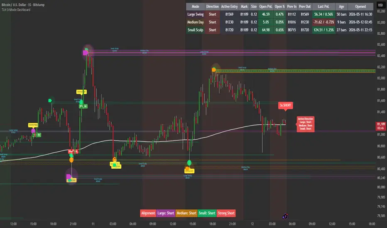Click Active Entry value 81230 in Medium Day row
This screenshot has width=387, height=228.
click(x=229, y=22)
